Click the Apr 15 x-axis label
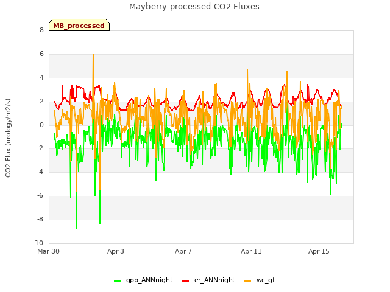This screenshot has width=390, height=292. coord(319,251)
